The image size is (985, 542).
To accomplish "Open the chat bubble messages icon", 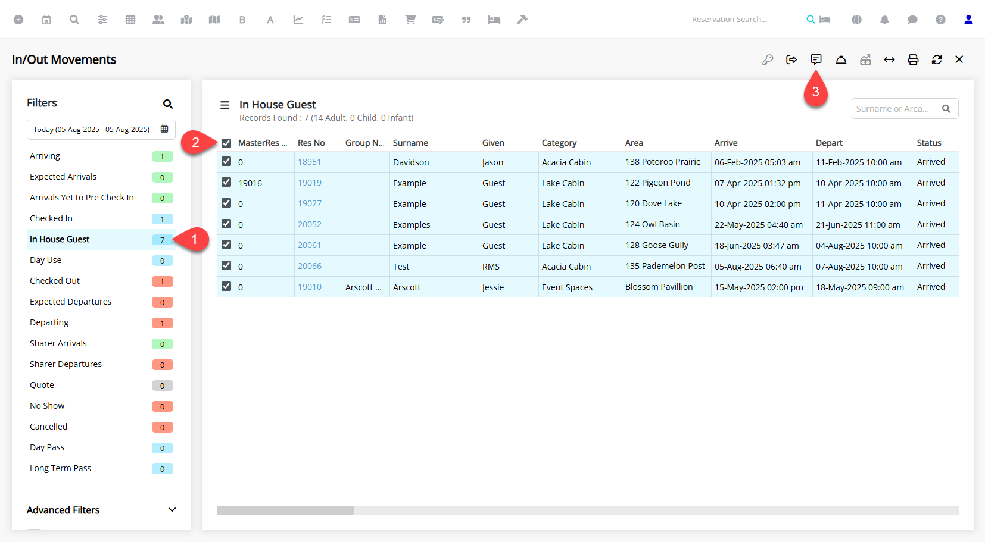I will 912,20.
